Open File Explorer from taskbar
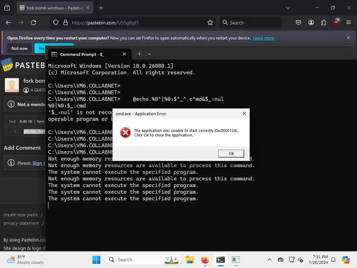 pyautogui.click(x=190, y=260)
